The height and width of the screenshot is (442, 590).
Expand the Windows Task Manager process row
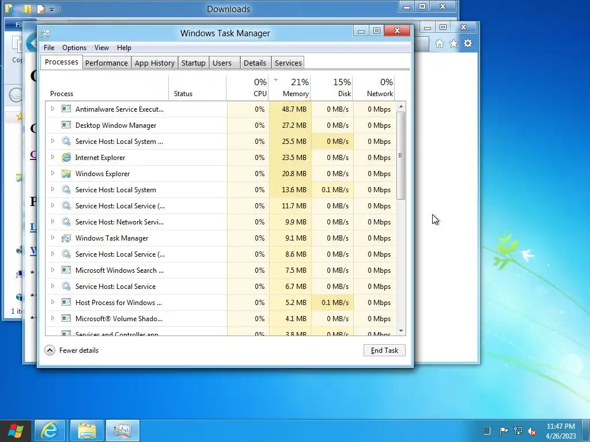pyautogui.click(x=52, y=238)
